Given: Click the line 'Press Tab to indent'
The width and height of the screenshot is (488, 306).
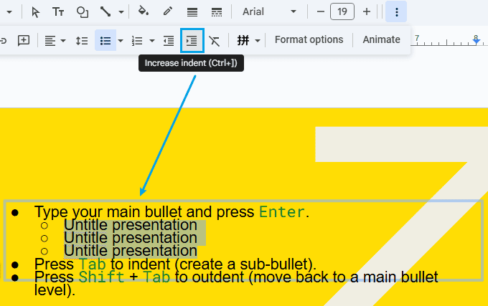Looking at the screenshot, I should 102,264.
